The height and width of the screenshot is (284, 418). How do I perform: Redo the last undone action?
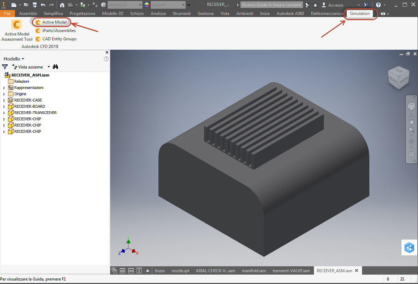click(51, 5)
